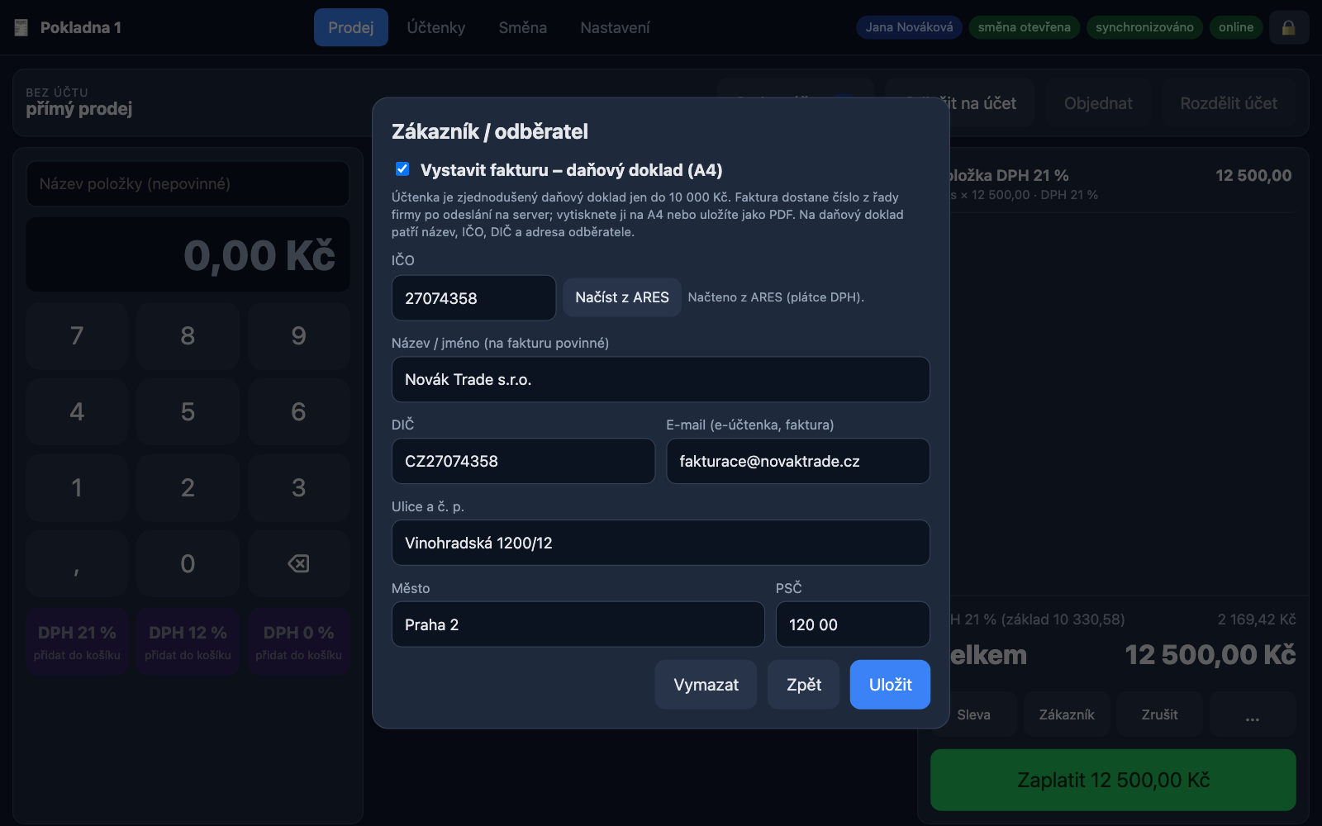Open the Prodej tab

pos(351,27)
